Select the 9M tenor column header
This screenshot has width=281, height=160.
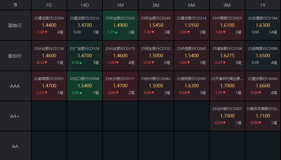tap(227, 5)
